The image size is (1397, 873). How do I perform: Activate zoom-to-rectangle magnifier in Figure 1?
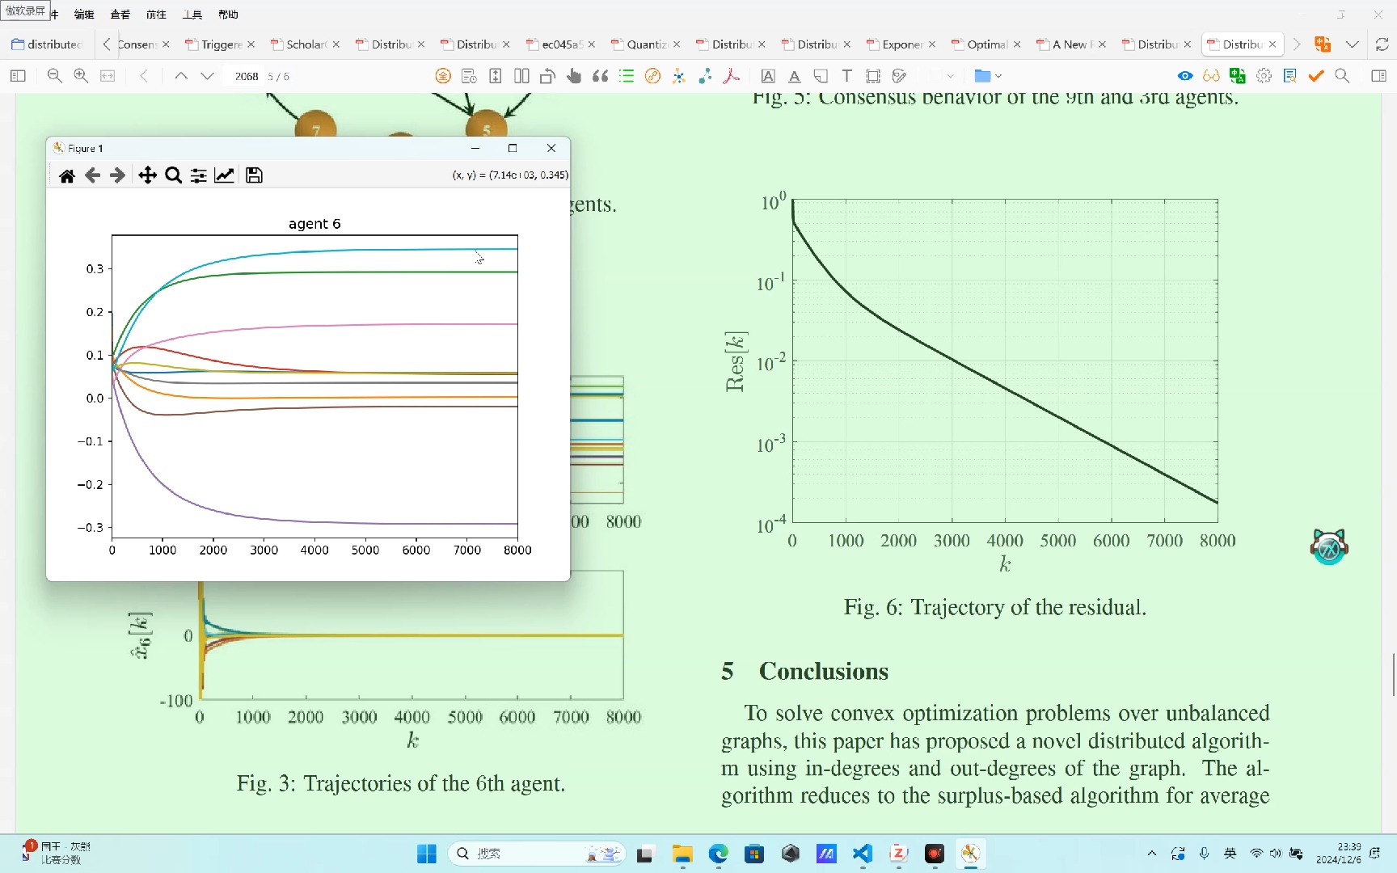coord(173,175)
